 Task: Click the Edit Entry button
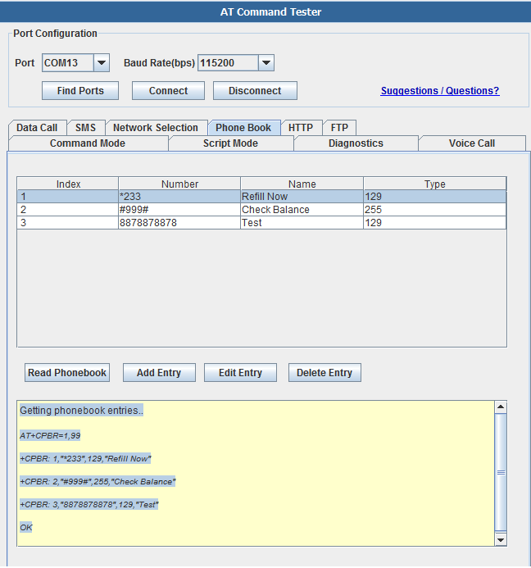(x=240, y=373)
